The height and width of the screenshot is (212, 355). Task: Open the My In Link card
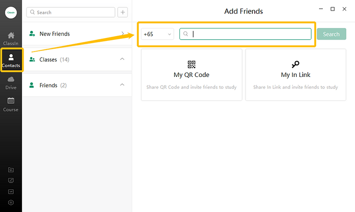(x=296, y=75)
